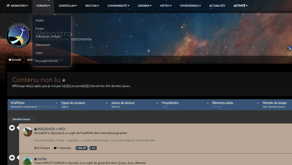Click unread dot before roche title

[35, 159]
